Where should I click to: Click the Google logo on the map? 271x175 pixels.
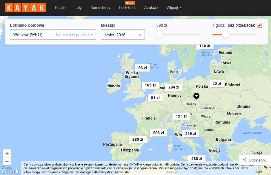point(11,172)
